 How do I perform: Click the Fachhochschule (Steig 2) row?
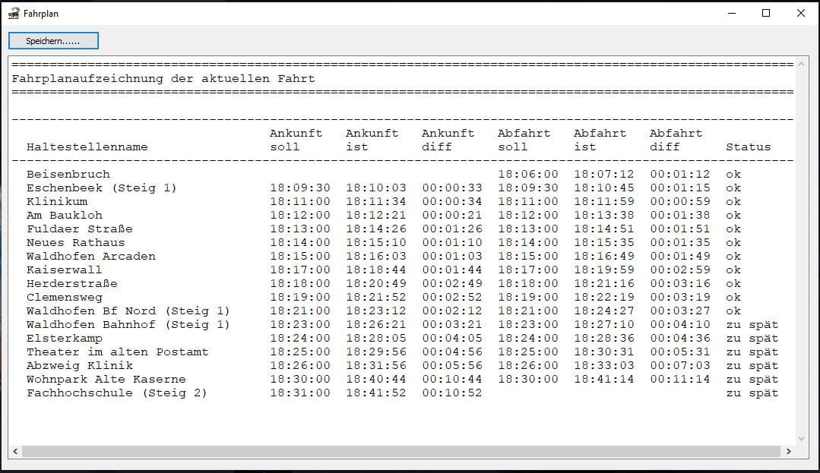[x=116, y=393]
